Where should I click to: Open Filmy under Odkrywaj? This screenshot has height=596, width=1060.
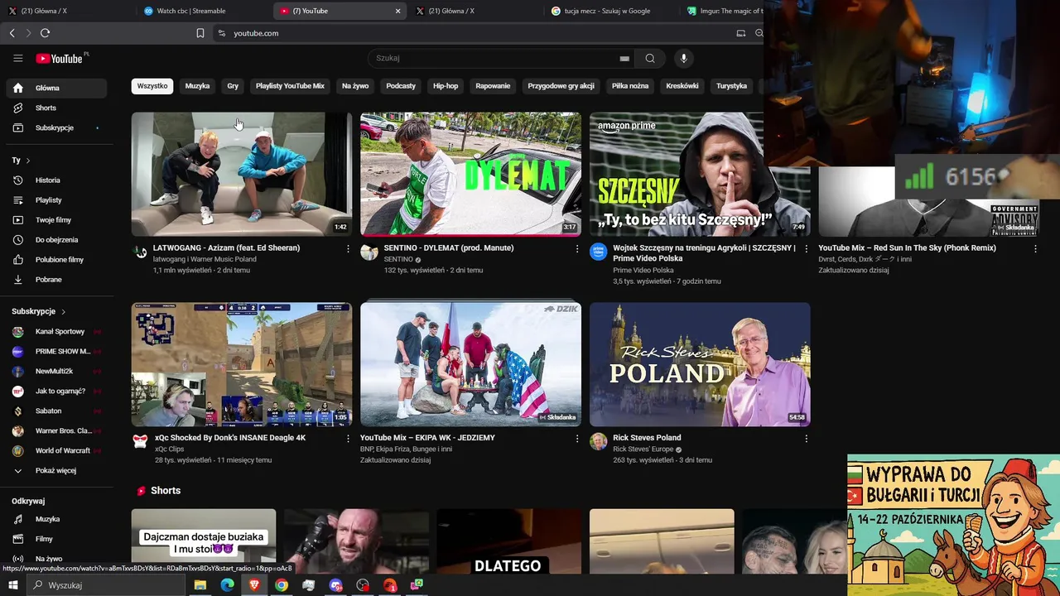(x=56, y=539)
